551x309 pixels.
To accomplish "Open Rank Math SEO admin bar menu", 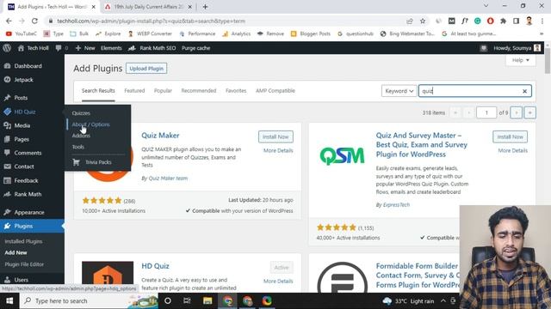I will click(152, 48).
